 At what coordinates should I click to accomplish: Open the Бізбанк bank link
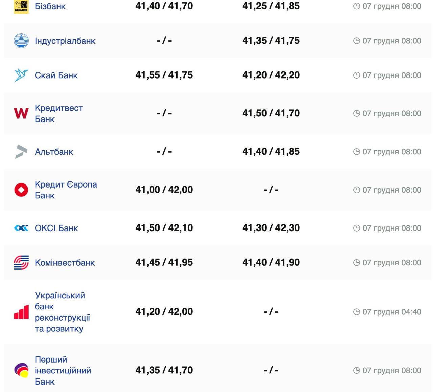[x=50, y=6]
